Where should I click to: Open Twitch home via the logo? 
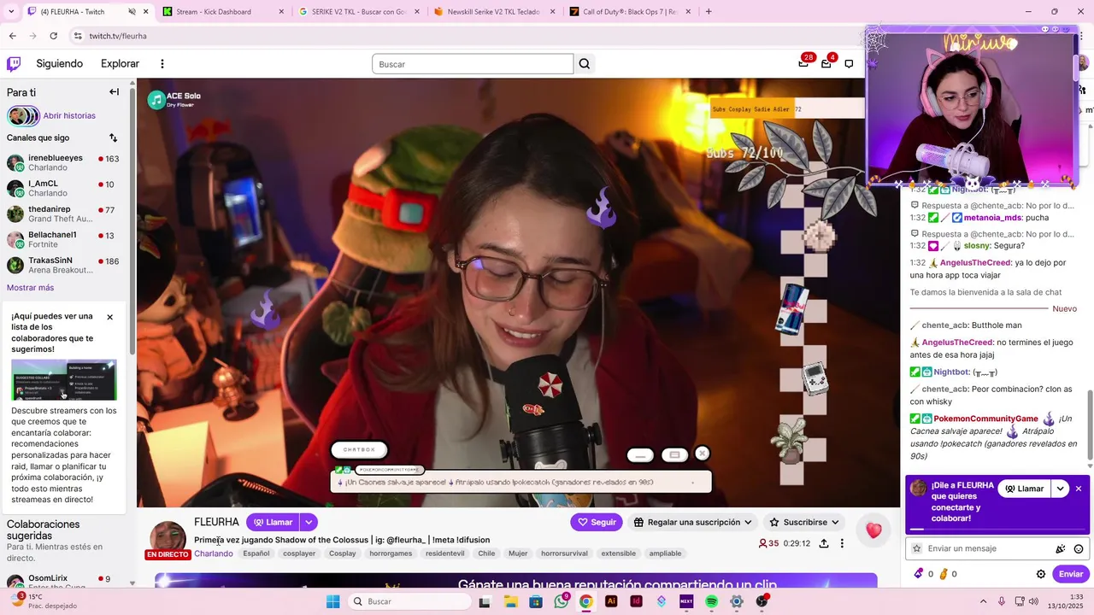14,64
